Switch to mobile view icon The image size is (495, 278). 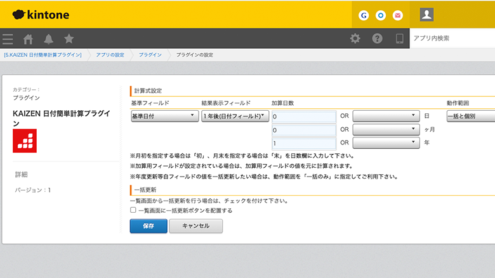tap(399, 39)
